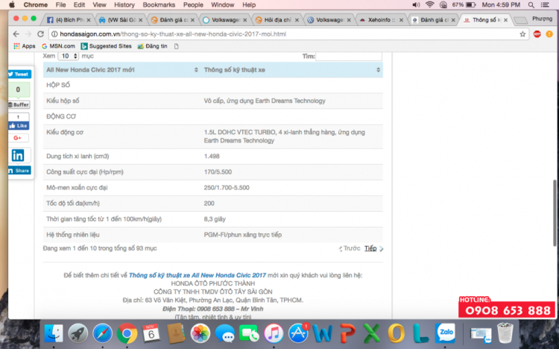Screen dimensions: 559x349
Task: Switch to the Hỏi địa chỉ tab
Action: [x=277, y=20]
